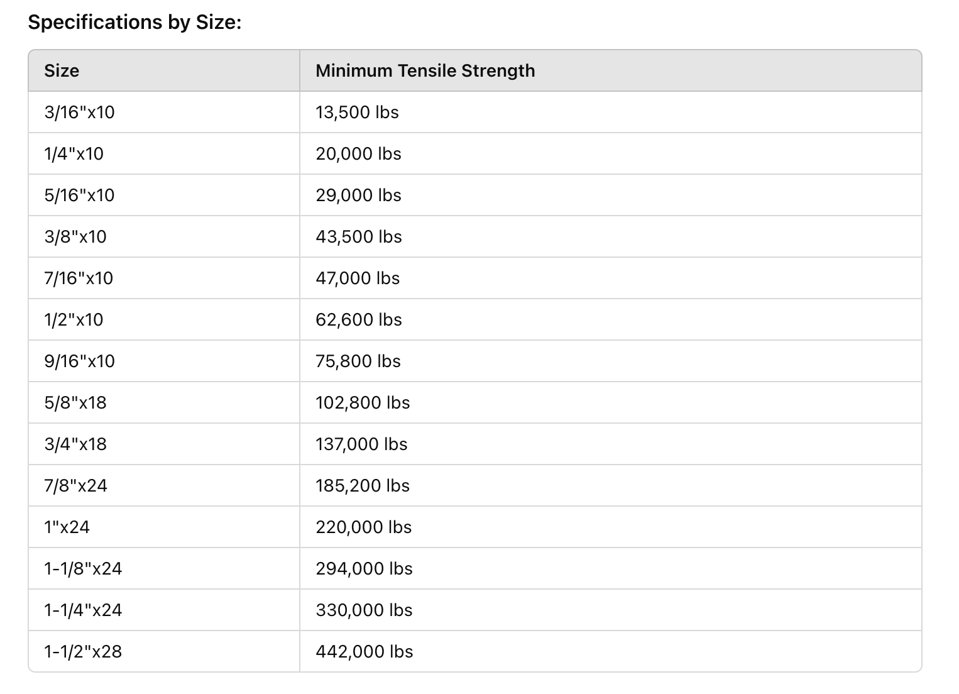Click the 1/2"x10 size cell

click(164, 319)
